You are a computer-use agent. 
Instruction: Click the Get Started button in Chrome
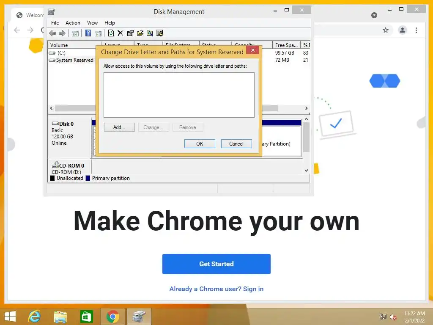click(x=216, y=264)
